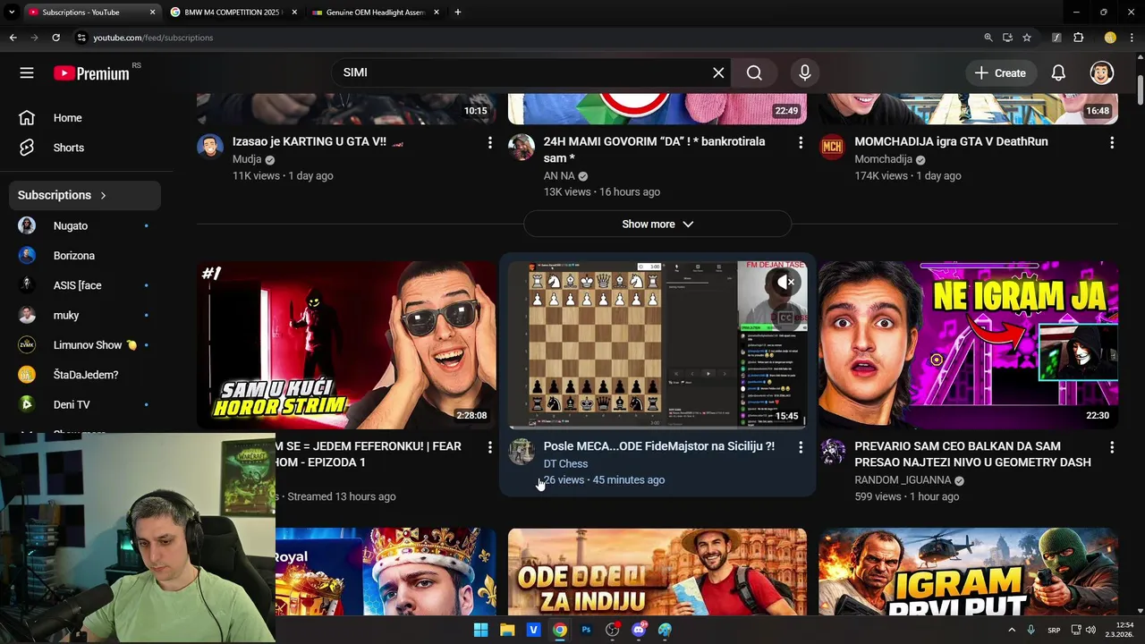Screen dimensions: 1145x644
Task: Open the Chrome extensions puzzle icon
Action: (x=1078, y=38)
